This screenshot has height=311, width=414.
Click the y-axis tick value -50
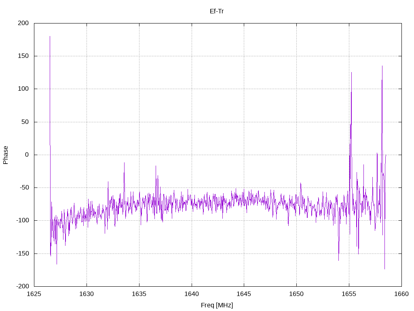click(x=24, y=187)
